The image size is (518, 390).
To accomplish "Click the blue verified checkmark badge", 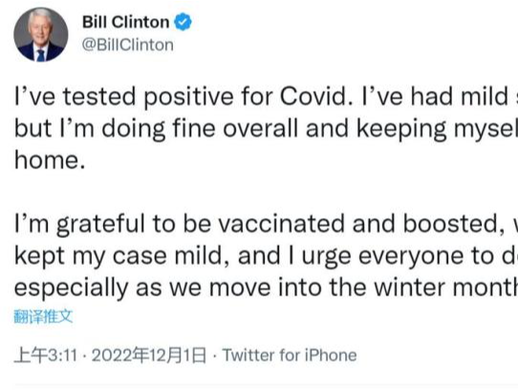I will tap(183, 22).
